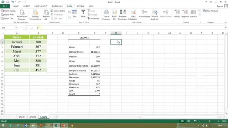The image size is (228, 128).
Task: Click the horizontal scrollbar
Action: pyautogui.click(x=180, y=117)
